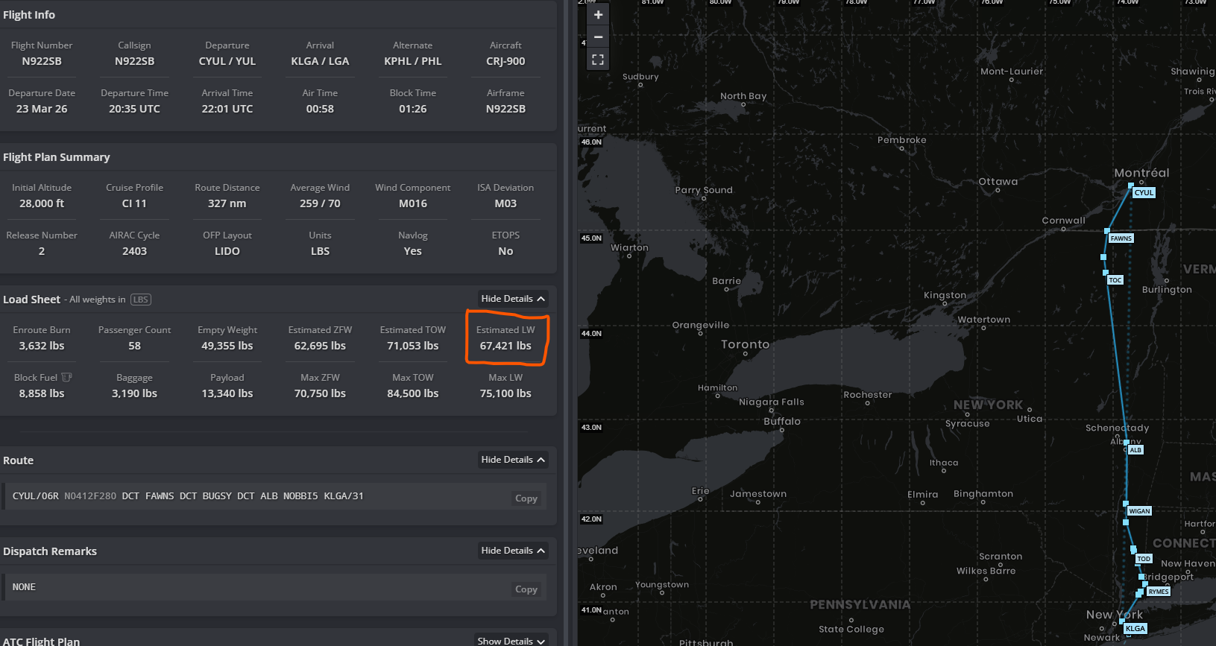Image resolution: width=1216 pixels, height=646 pixels.
Task: Click the Max LW 75,100 lbs
Action: click(505, 393)
